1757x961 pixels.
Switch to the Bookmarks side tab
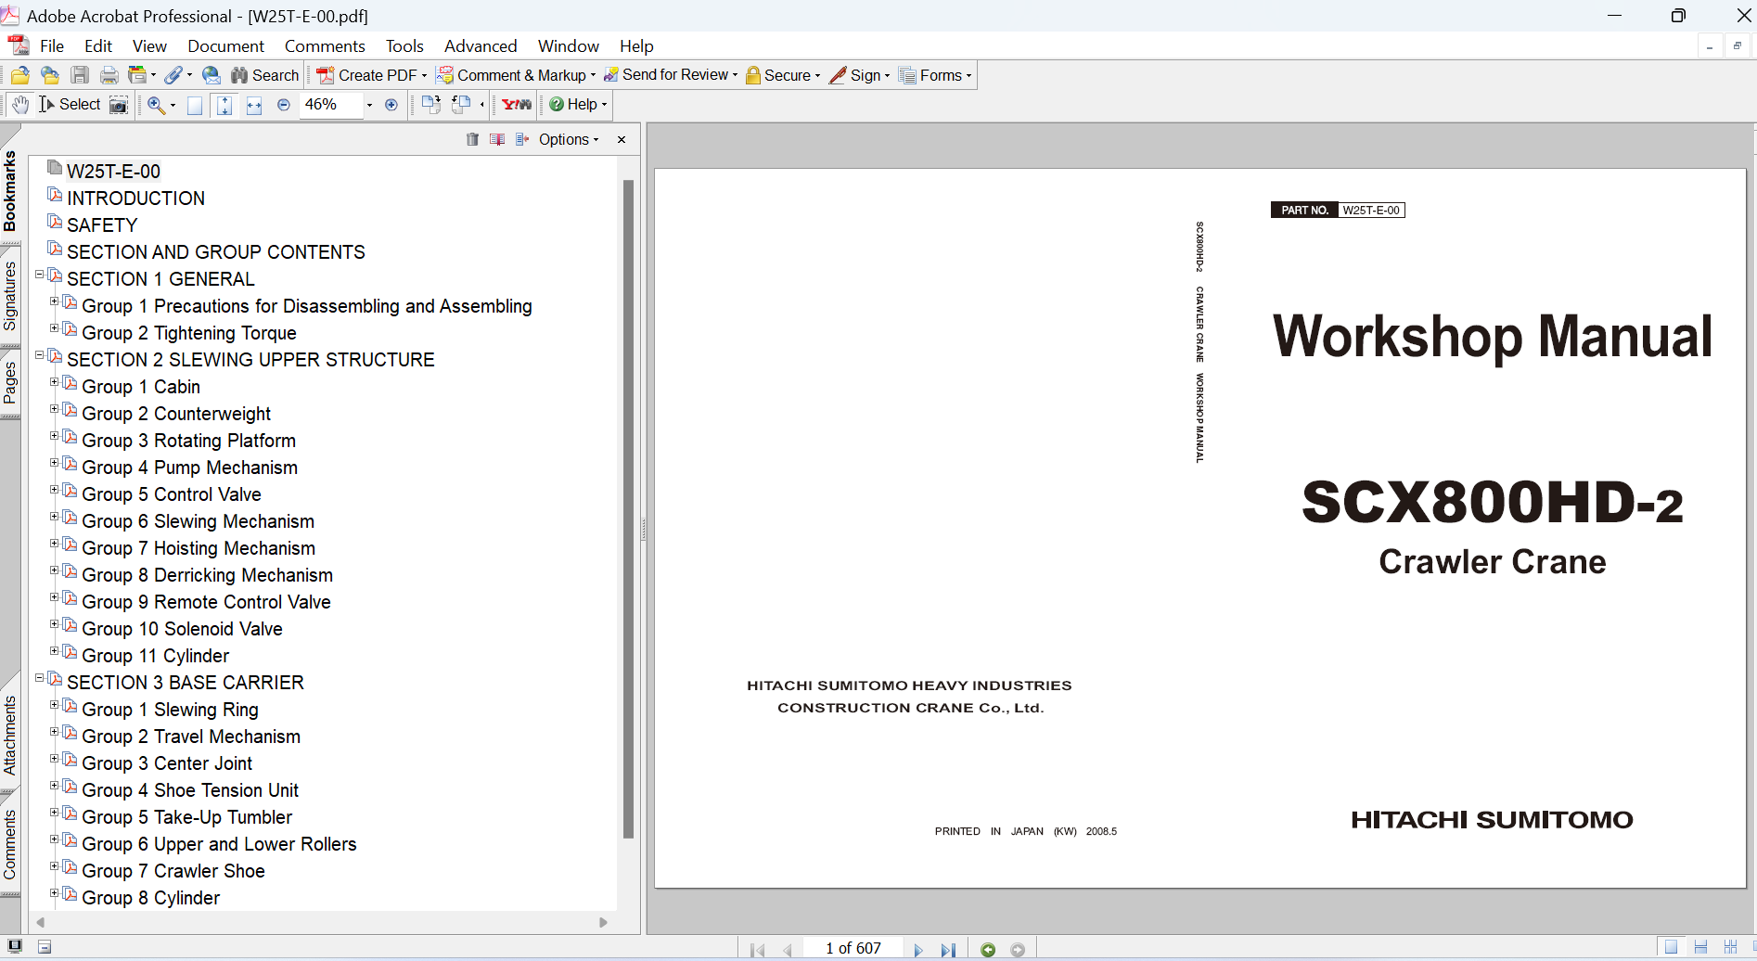(10, 191)
